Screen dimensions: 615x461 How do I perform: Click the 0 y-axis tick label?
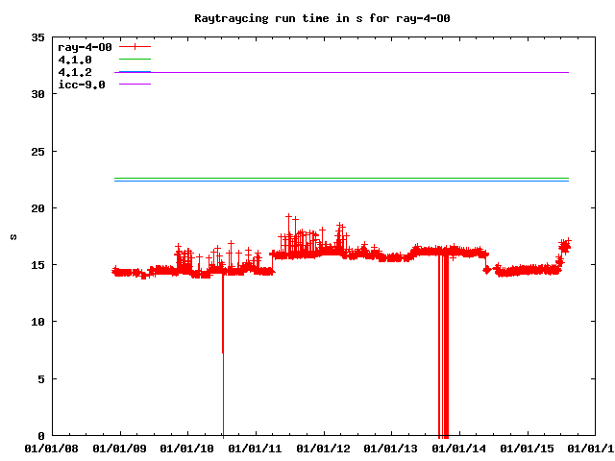(42, 436)
